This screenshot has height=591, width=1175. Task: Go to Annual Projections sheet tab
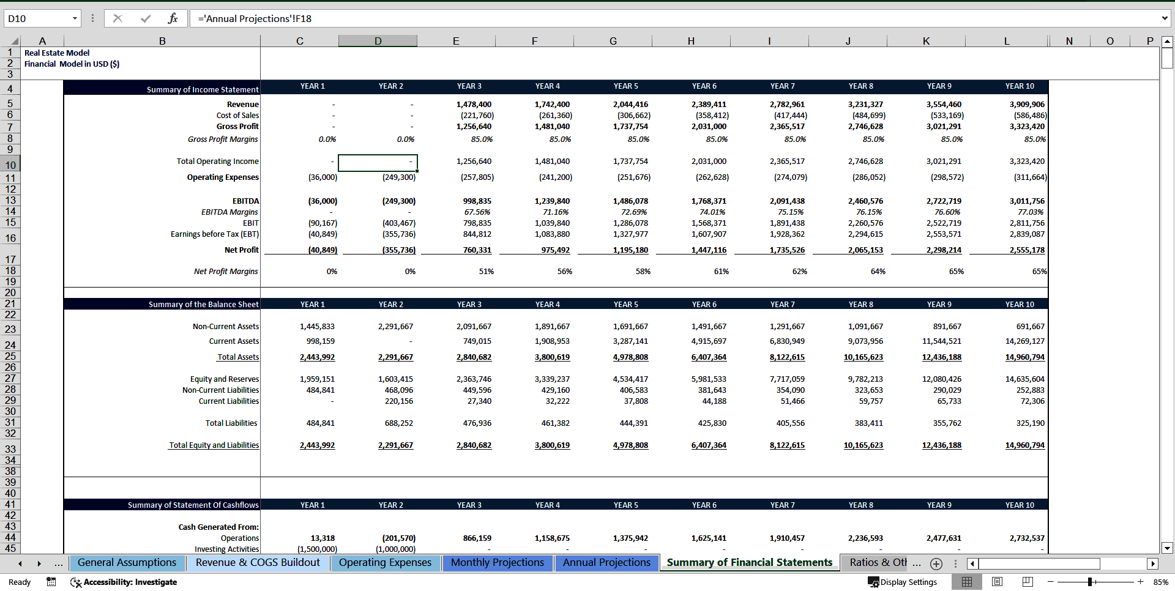[x=606, y=563]
